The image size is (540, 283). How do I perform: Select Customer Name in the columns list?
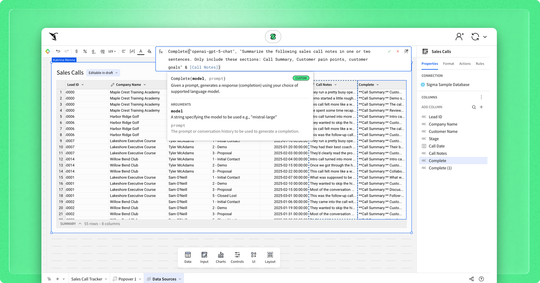point(453,131)
